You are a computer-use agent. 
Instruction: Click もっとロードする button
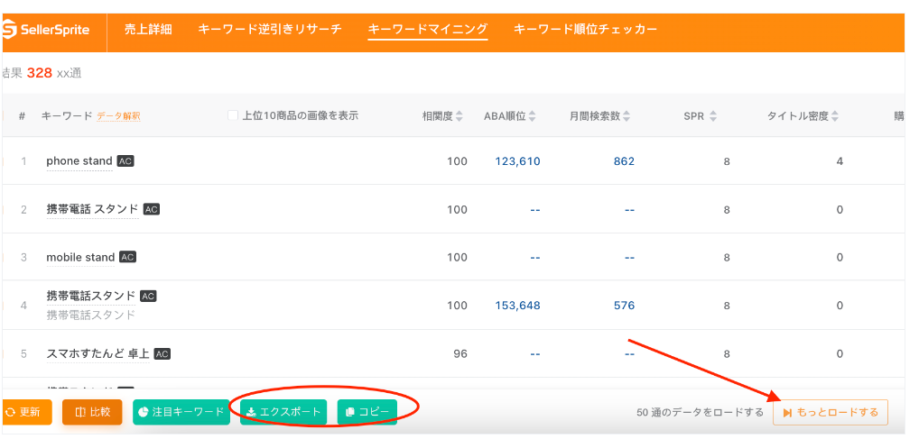coord(830,412)
